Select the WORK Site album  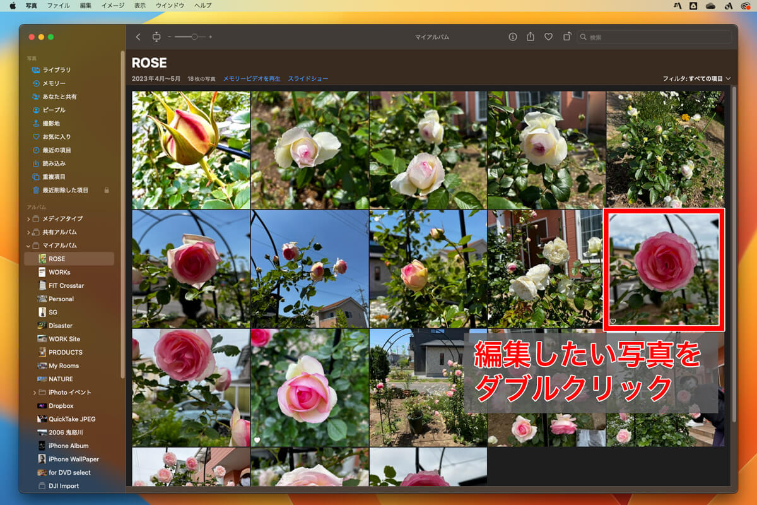coord(69,339)
